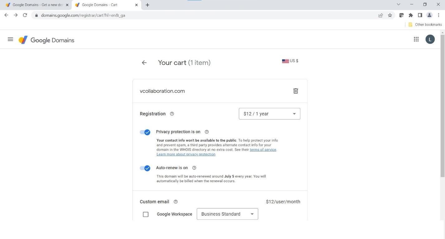Open the terms of service link
This screenshot has width=445, height=239.
[x=263, y=150]
